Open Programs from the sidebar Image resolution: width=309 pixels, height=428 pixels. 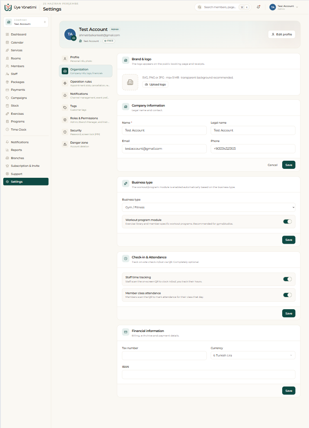(x=26, y=122)
